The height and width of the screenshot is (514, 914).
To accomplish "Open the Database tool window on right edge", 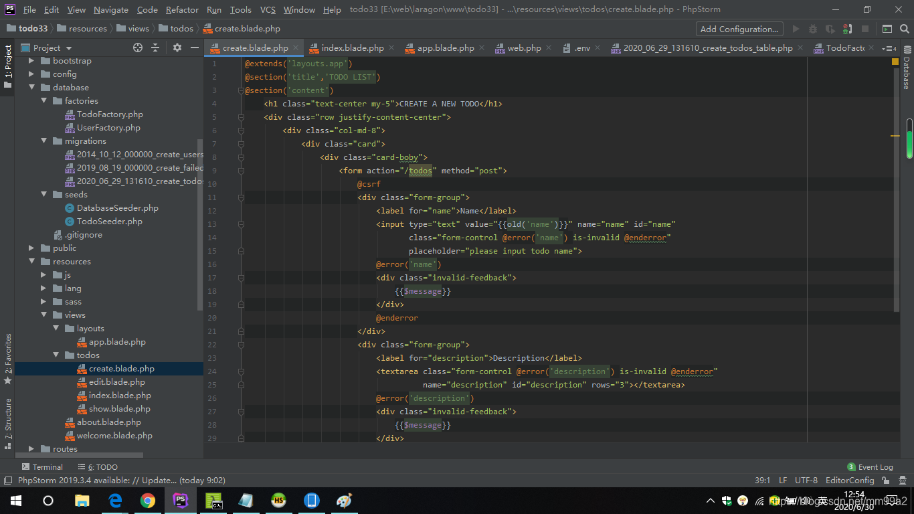I will [x=907, y=68].
